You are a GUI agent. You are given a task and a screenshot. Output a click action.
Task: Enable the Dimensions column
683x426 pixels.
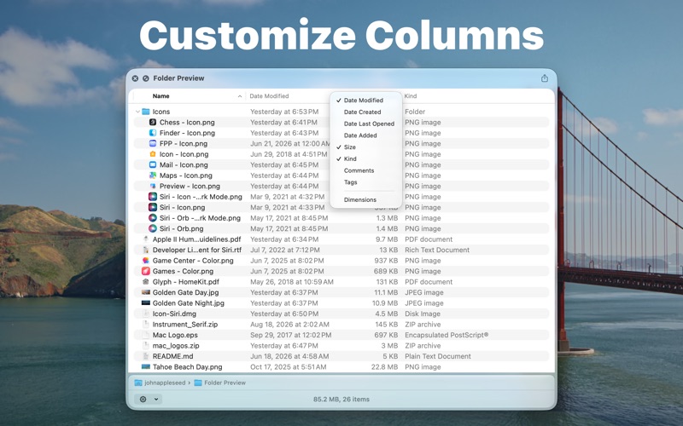click(366, 199)
